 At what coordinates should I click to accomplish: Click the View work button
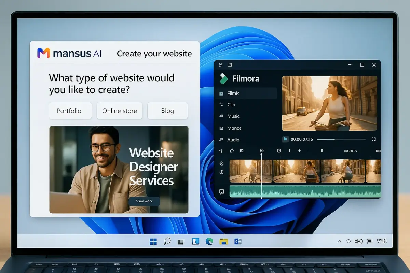tap(144, 201)
